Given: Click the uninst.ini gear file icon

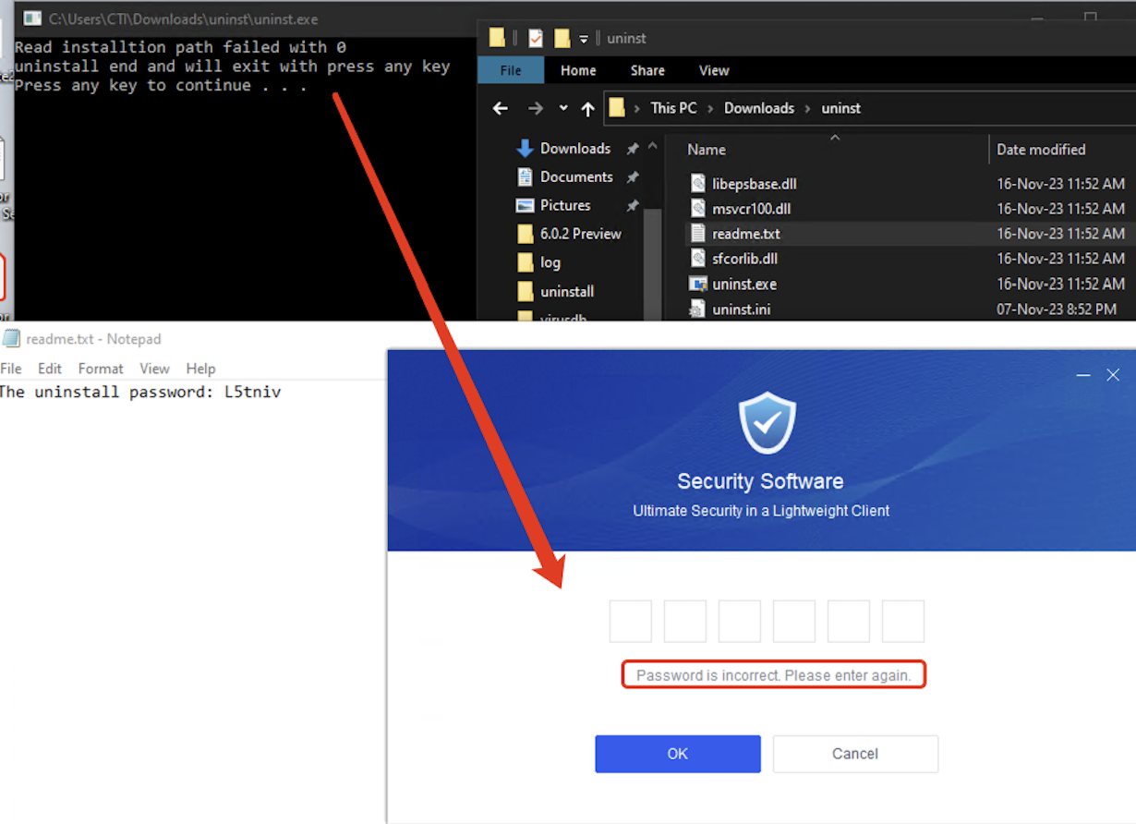Looking at the screenshot, I should click(698, 309).
